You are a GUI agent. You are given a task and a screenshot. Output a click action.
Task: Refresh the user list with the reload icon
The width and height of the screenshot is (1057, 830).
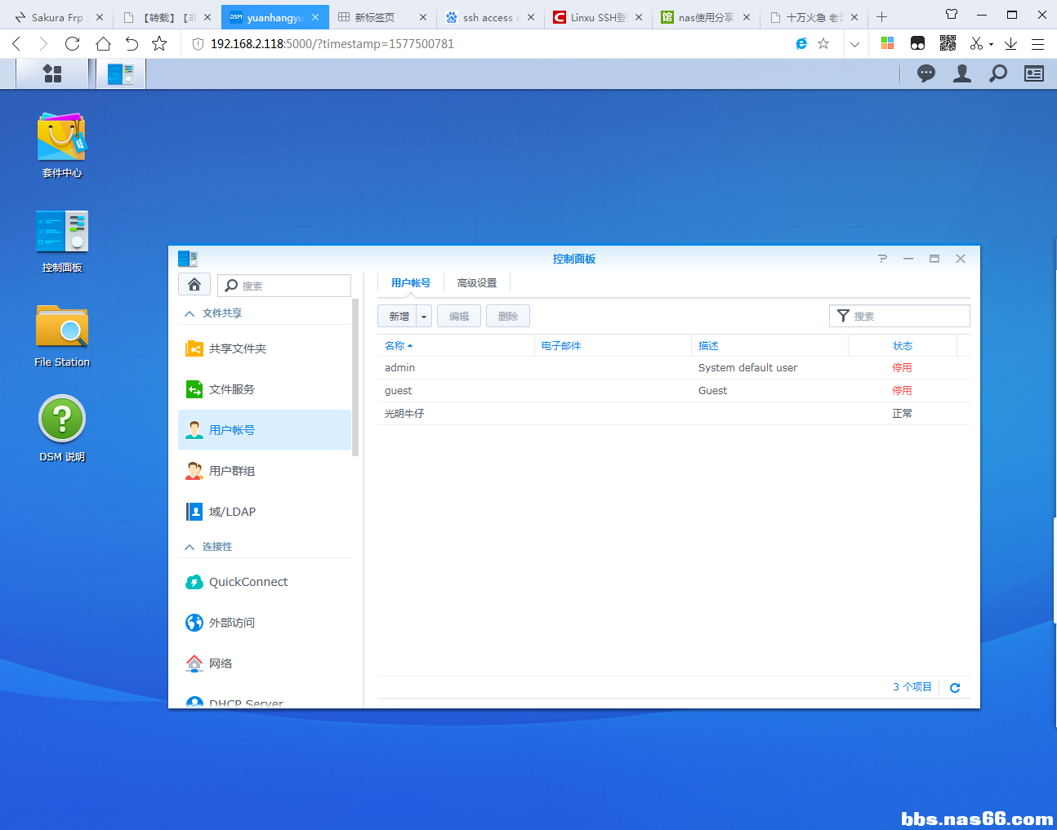tap(955, 688)
